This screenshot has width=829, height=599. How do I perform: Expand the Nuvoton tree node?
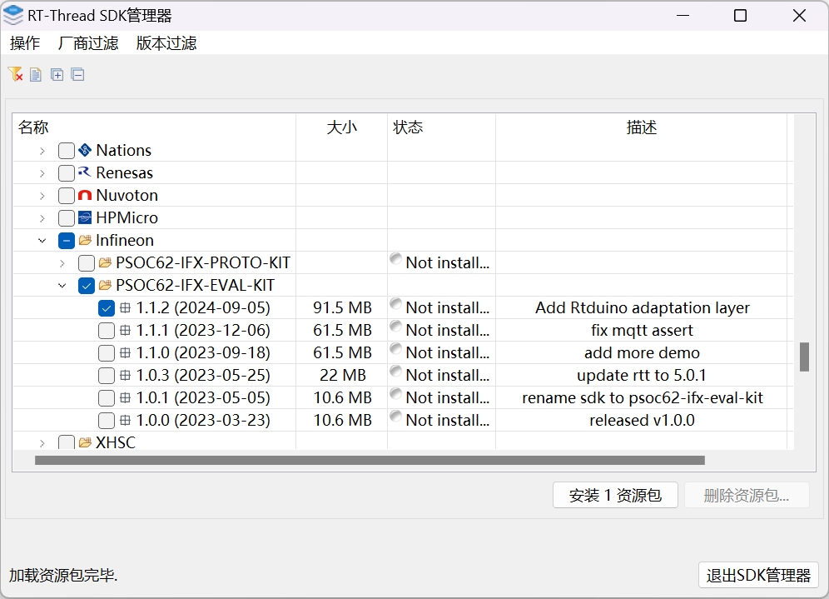point(42,196)
